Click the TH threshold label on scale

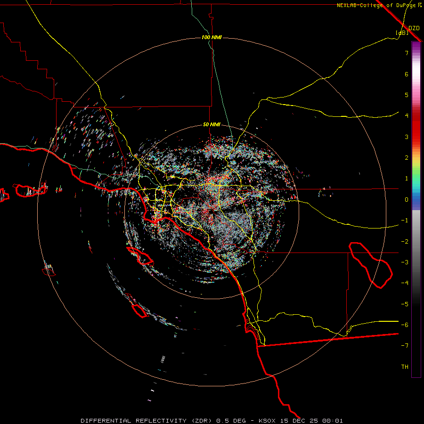(x=405, y=367)
